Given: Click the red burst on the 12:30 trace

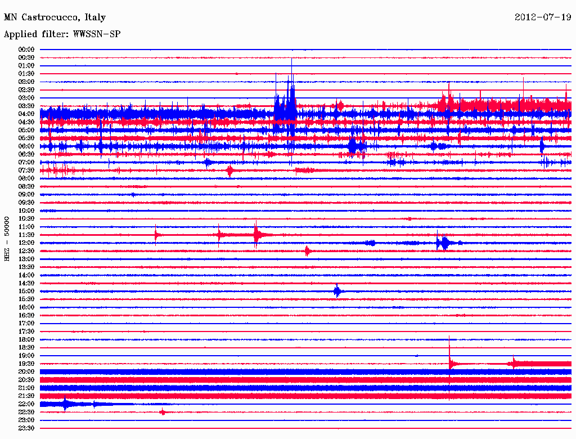Looking at the screenshot, I should 307,251.
